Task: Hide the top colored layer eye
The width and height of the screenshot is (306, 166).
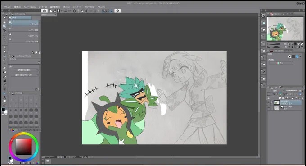Action: (x=269, y=102)
